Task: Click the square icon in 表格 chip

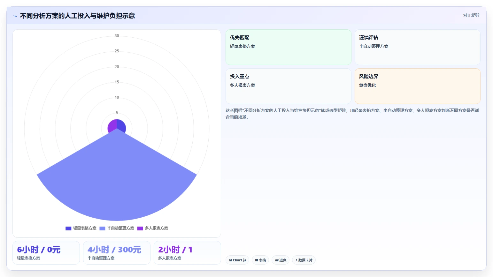Action: pyautogui.click(x=257, y=260)
